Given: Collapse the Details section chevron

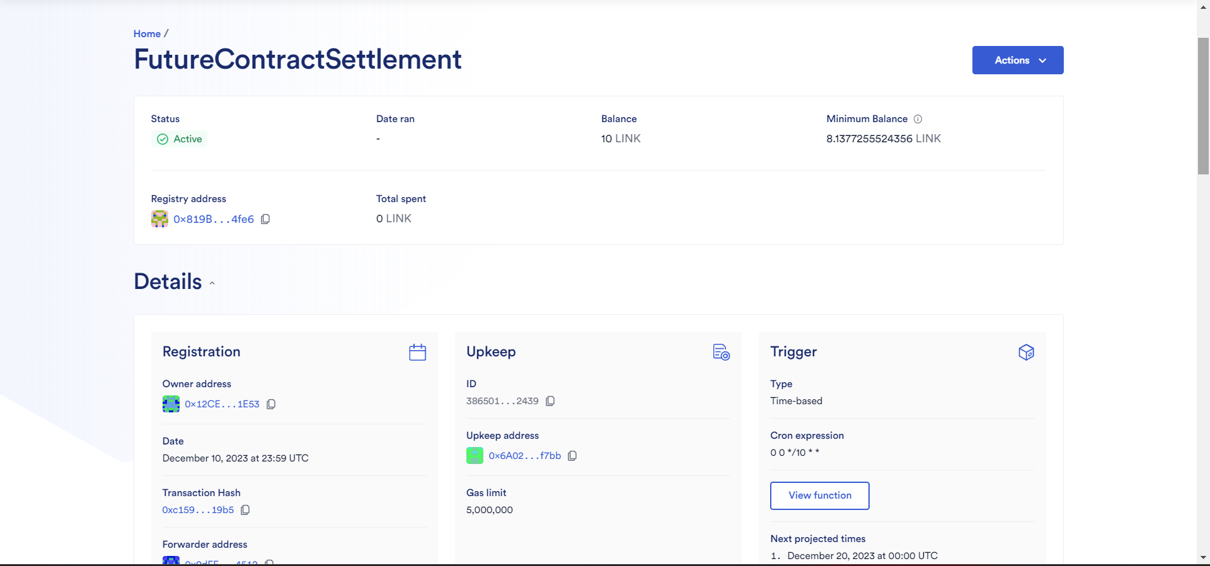Looking at the screenshot, I should coord(212,283).
